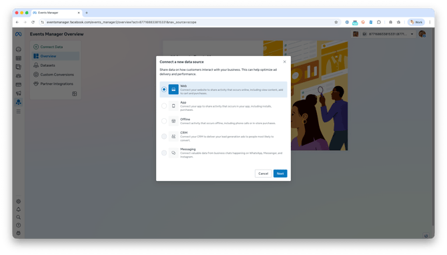
Task: Click the App phone icon tile
Action: (173, 106)
